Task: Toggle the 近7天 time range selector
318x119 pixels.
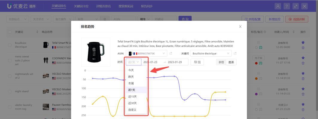Action: pyautogui.click(x=133, y=62)
